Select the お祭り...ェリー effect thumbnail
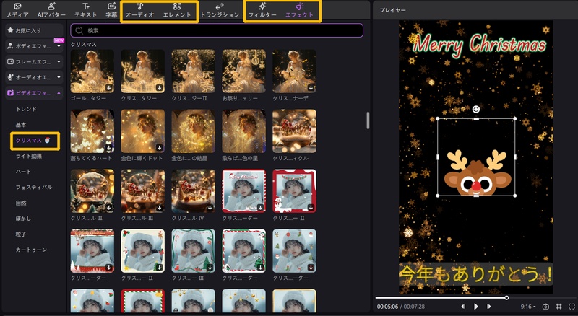 [243, 71]
